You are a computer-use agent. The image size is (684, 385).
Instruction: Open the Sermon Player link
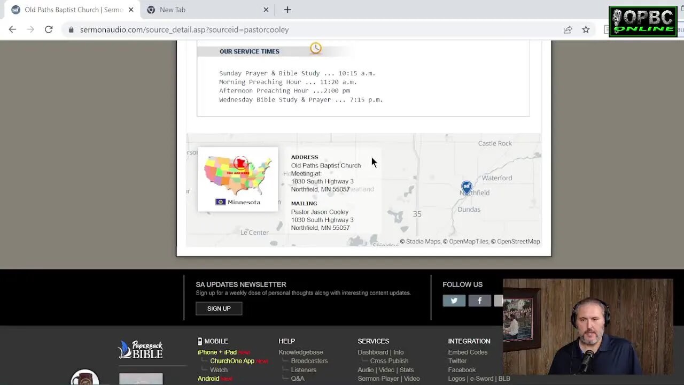pos(378,379)
